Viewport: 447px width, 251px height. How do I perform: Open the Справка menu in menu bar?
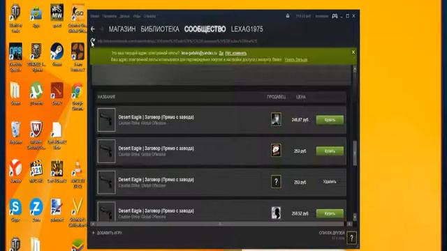149,16
